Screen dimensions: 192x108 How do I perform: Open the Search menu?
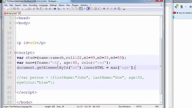(x=18, y=5)
